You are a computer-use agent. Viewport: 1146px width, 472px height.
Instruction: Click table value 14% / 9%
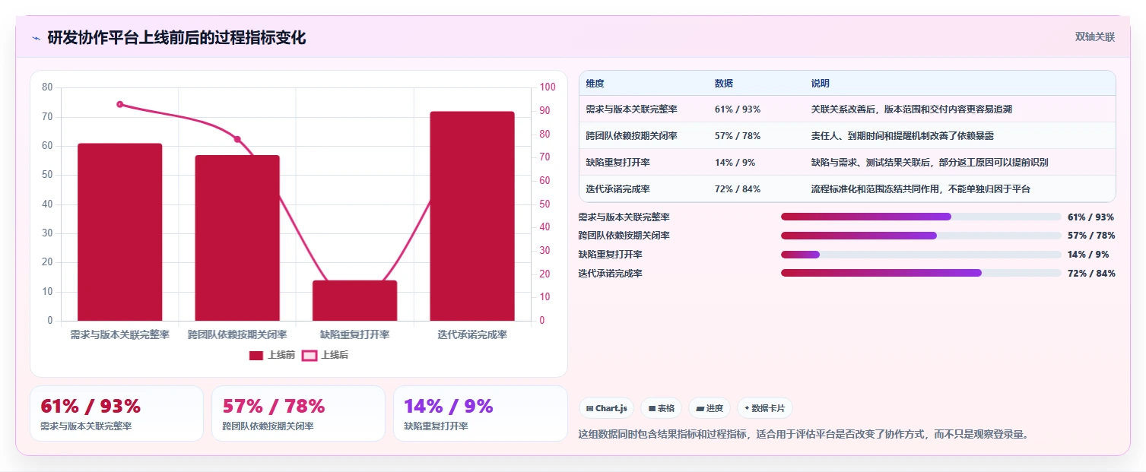coord(735,163)
